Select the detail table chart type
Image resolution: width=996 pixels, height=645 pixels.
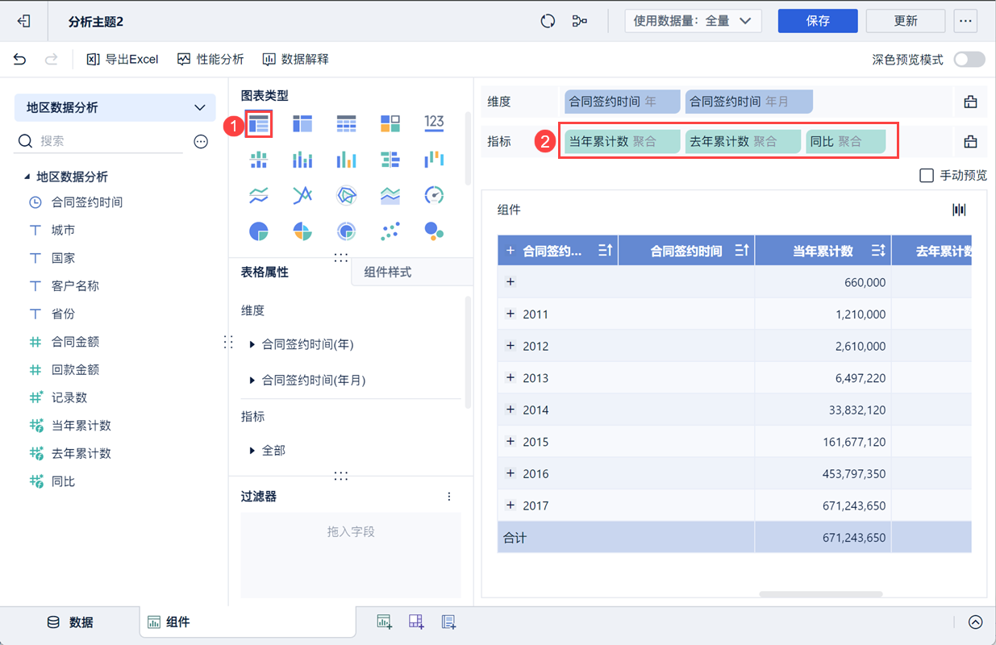coord(346,123)
